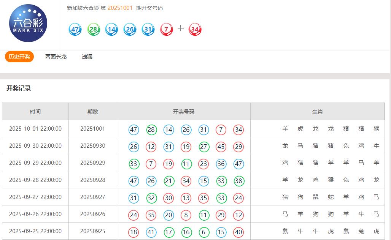This screenshot has width=391, height=240.
Task: Click the Mark Six logo
Action: [28, 23]
